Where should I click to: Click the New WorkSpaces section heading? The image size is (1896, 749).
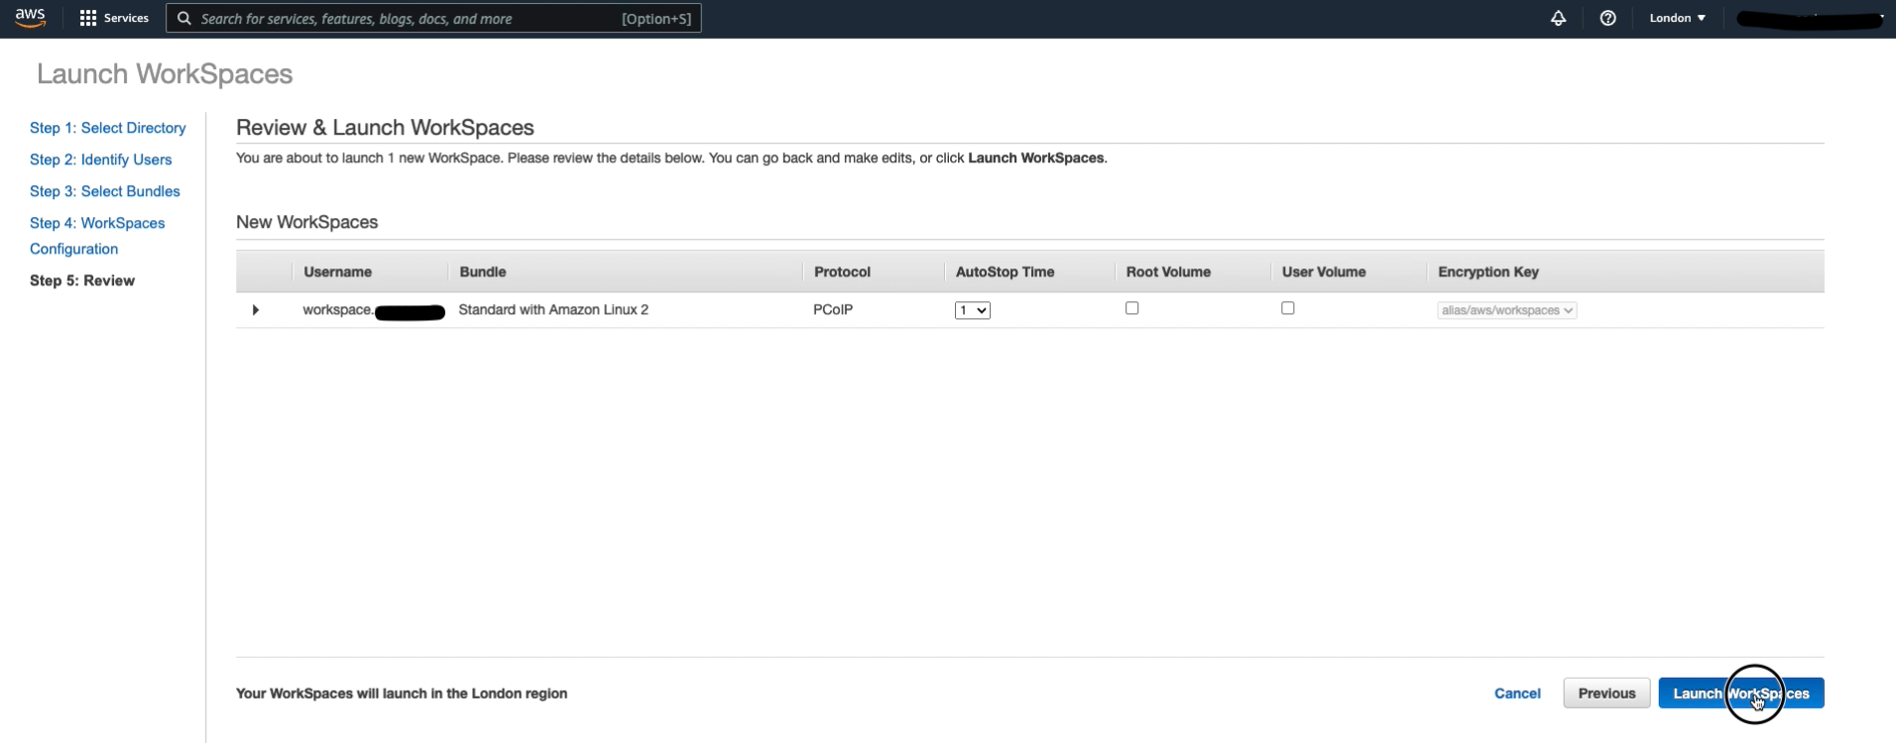pos(307,223)
